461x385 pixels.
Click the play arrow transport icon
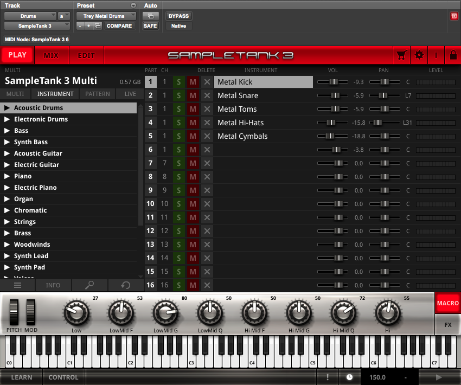point(439,377)
